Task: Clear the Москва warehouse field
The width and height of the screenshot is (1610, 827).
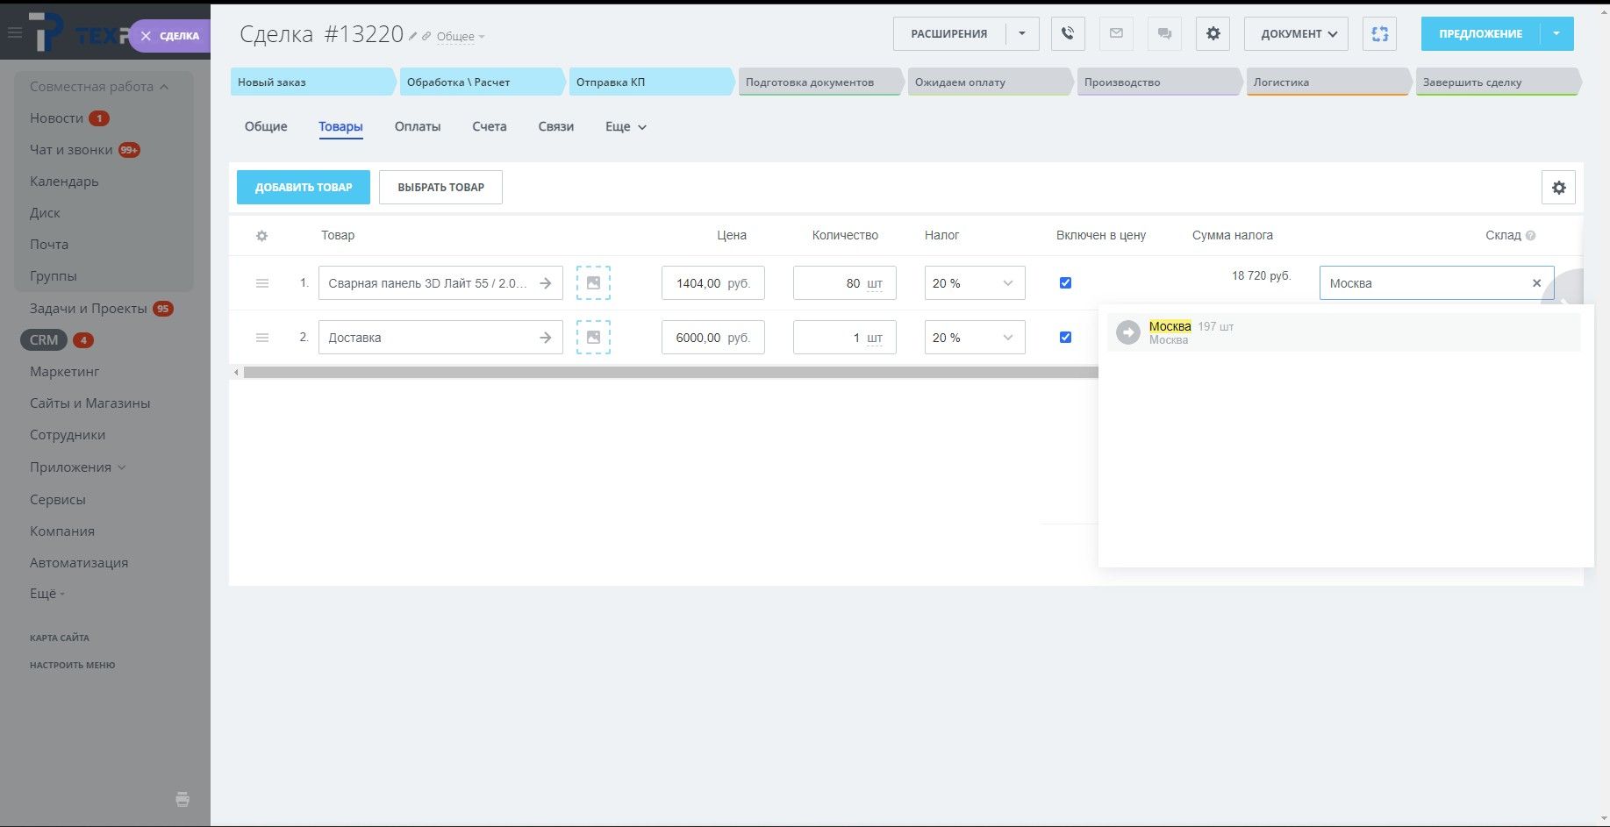Action: (x=1536, y=283)
